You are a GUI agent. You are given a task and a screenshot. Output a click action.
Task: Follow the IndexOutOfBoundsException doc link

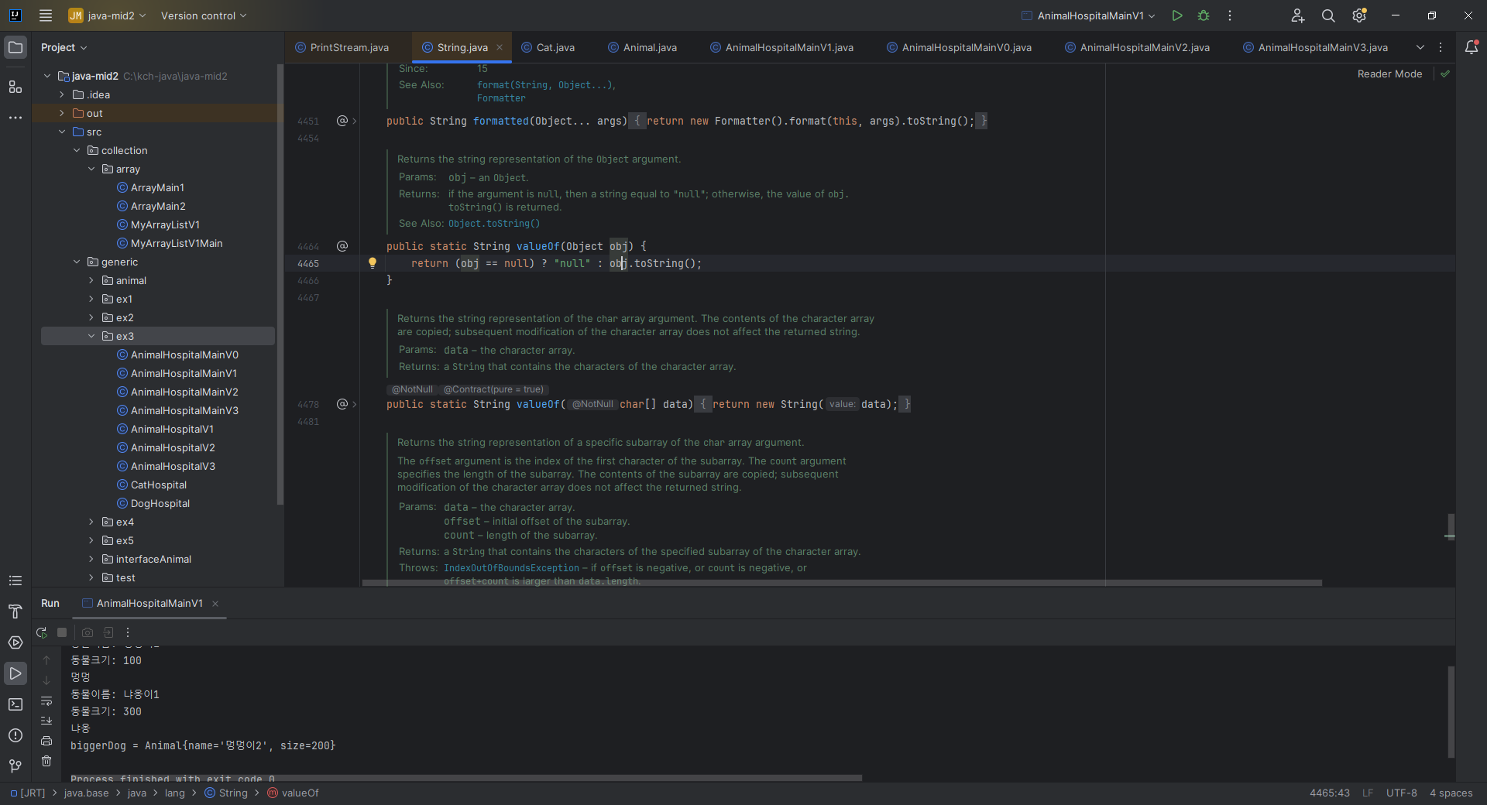(x=511, y=568)
